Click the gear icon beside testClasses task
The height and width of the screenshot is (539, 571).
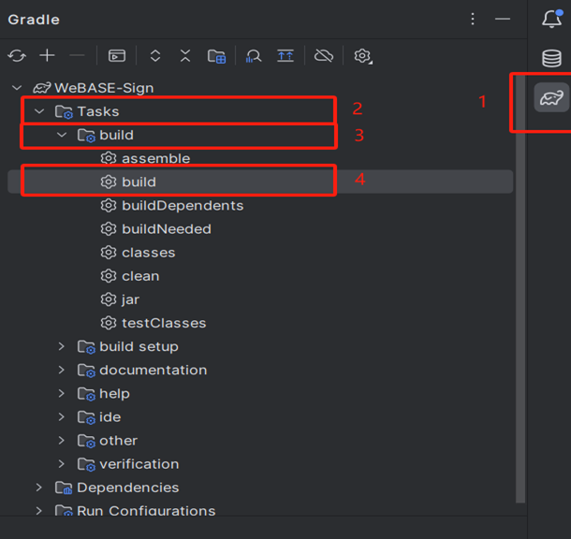pos(109,323)
